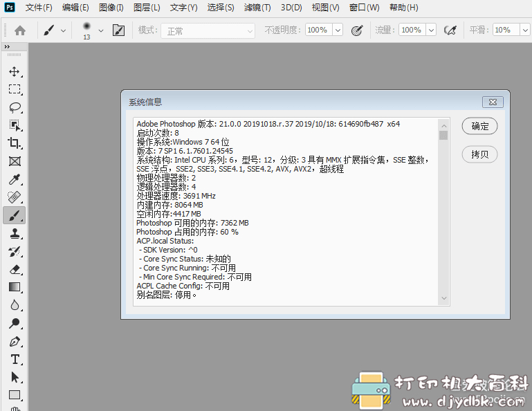Click the 拷贝 button in 系统信息 dialog
This screenshot has width=532, height=411.
pyautogui.click(x=479, y=154)
